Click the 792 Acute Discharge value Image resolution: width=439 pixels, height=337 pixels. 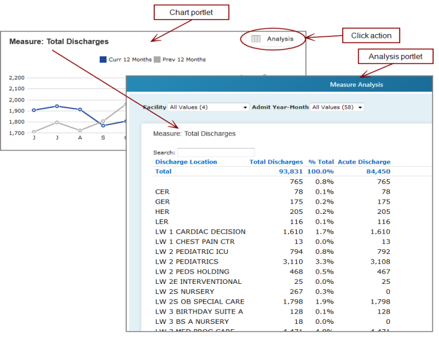pyautogui.click(x=383, y=252)
